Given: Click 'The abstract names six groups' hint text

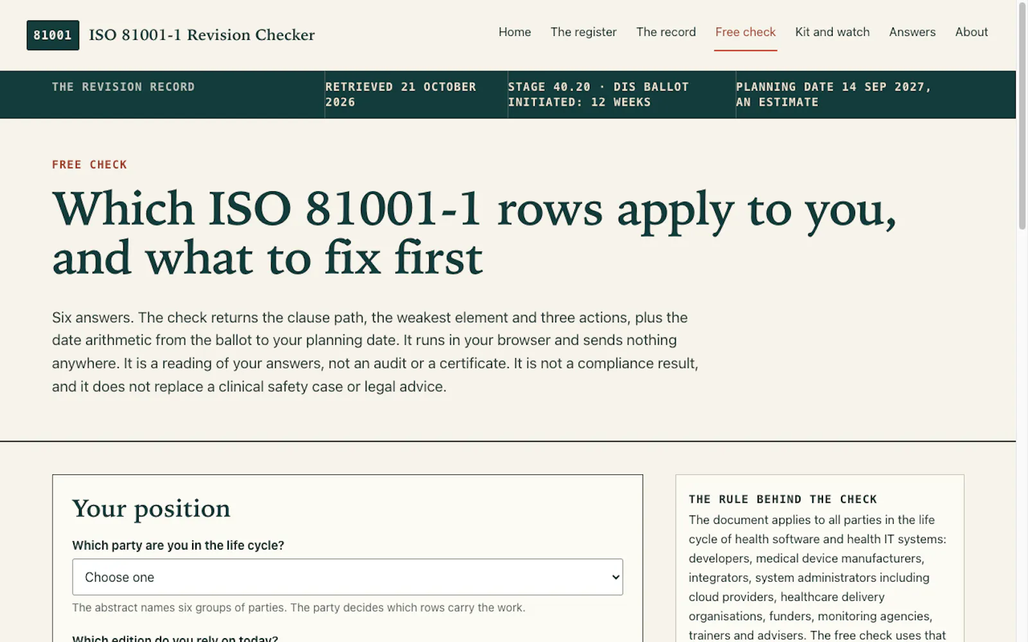Looking at the screenshot, I should click(299, 607).
